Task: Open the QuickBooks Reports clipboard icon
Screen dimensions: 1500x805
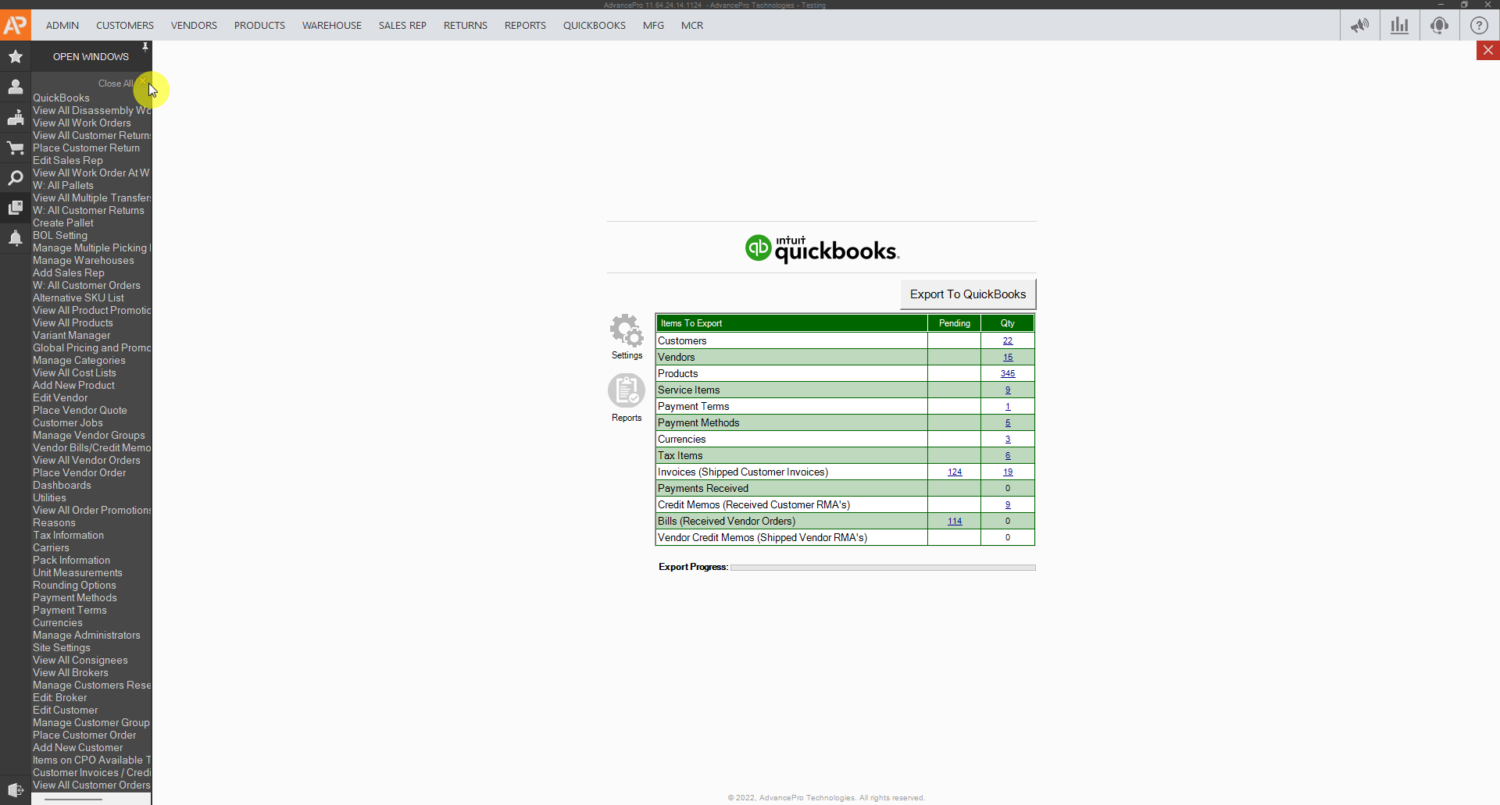Action: tap(627, 391)
